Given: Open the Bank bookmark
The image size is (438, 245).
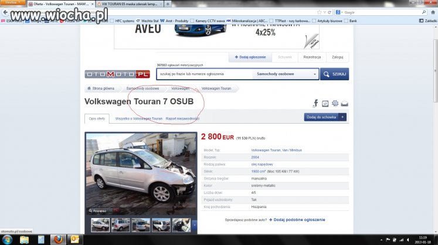Looking at the screenshot, I should (x=351, y=21).
